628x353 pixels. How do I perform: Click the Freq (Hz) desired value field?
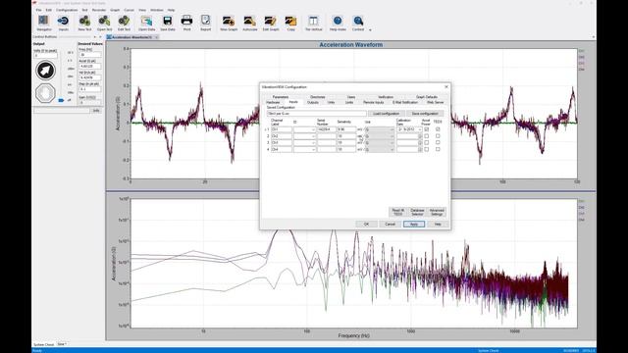[x=89, y=55]
